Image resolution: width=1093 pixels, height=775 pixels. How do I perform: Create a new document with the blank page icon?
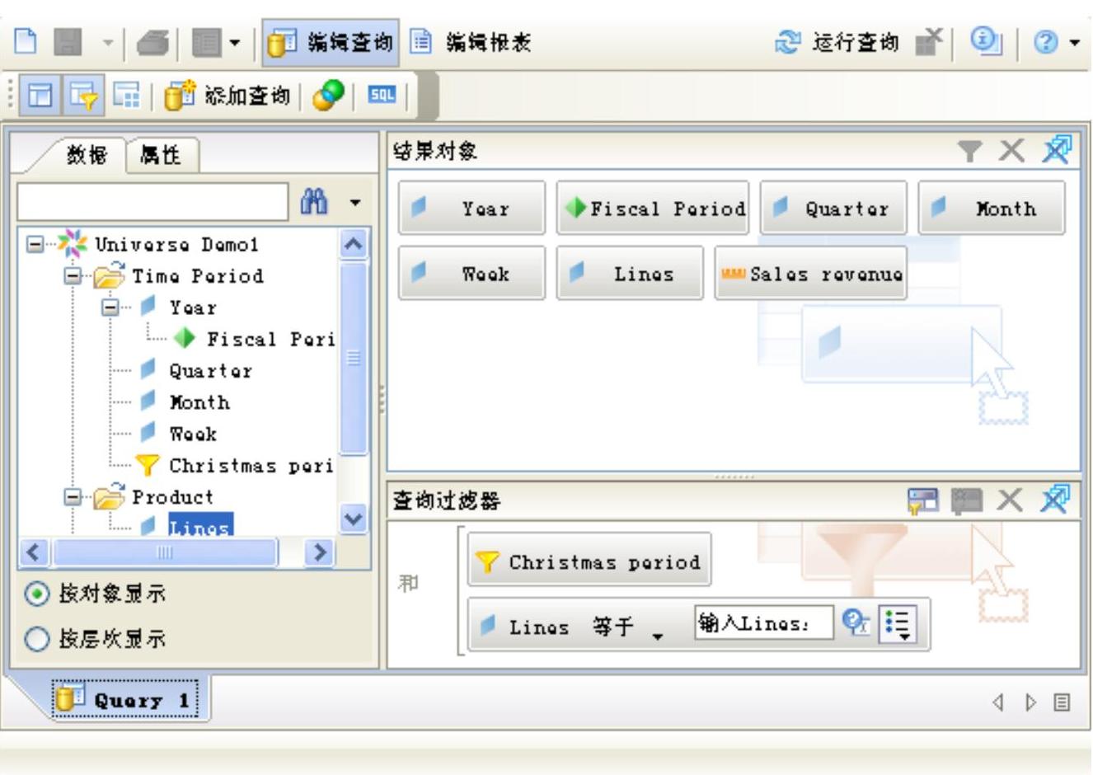coord(26,41)
